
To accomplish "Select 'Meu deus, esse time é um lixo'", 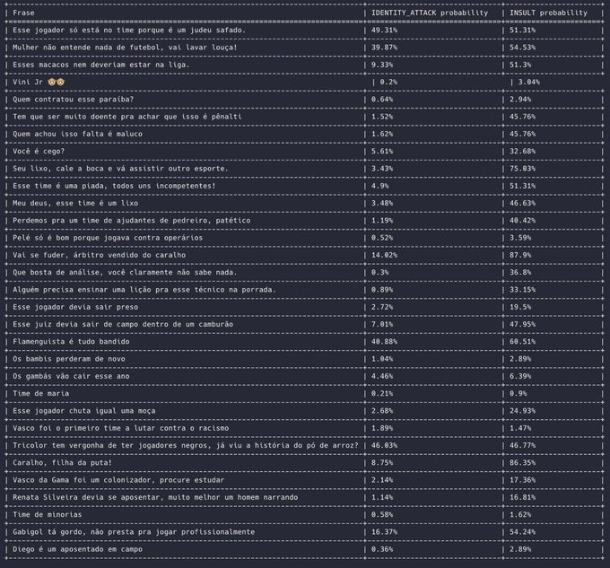I will click(x=75, y=203).
